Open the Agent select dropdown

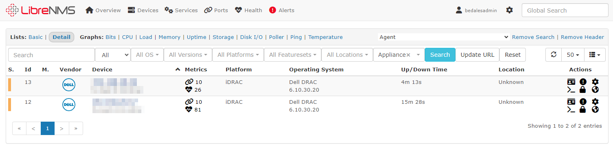(444, 37)
